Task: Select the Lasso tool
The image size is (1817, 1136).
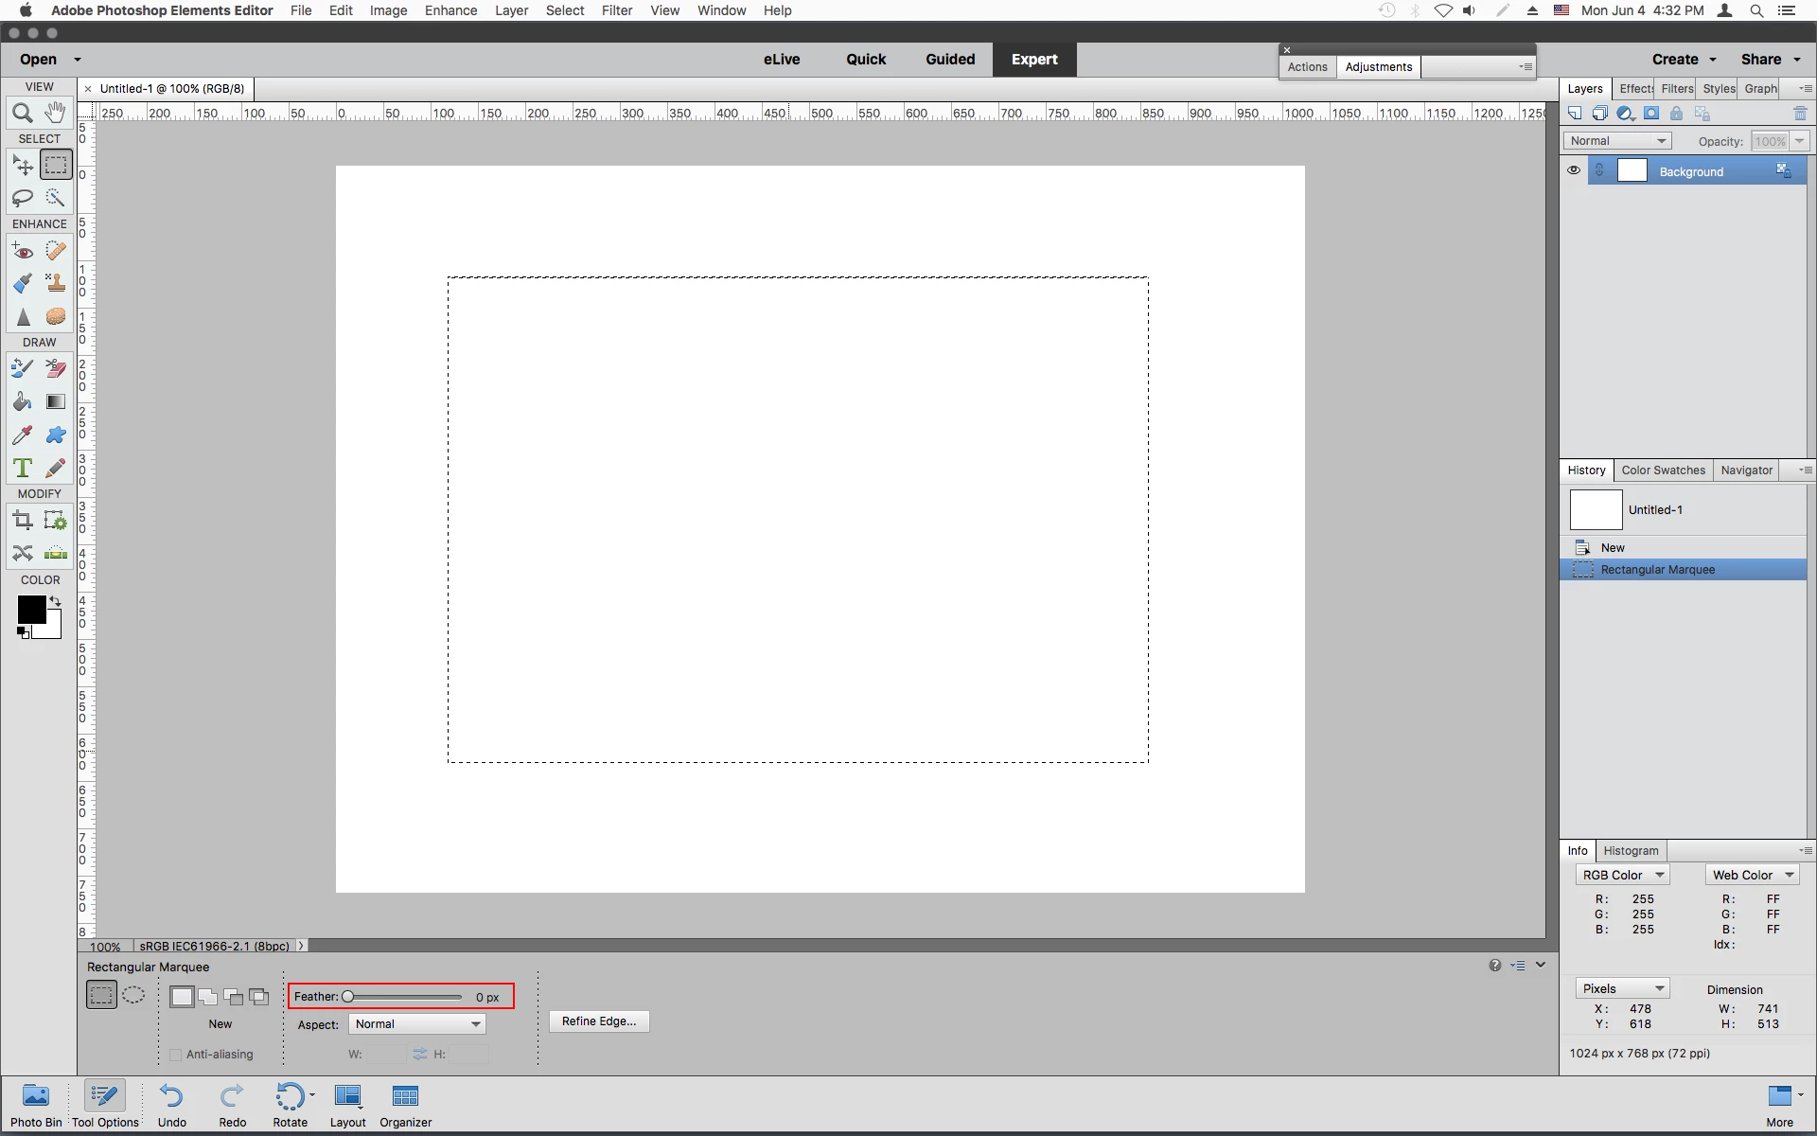Action: point(23,198)
